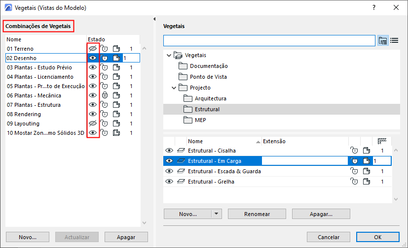
Task: Toggle visibility of 09 Layouting combination
Action: pos(92,124)
